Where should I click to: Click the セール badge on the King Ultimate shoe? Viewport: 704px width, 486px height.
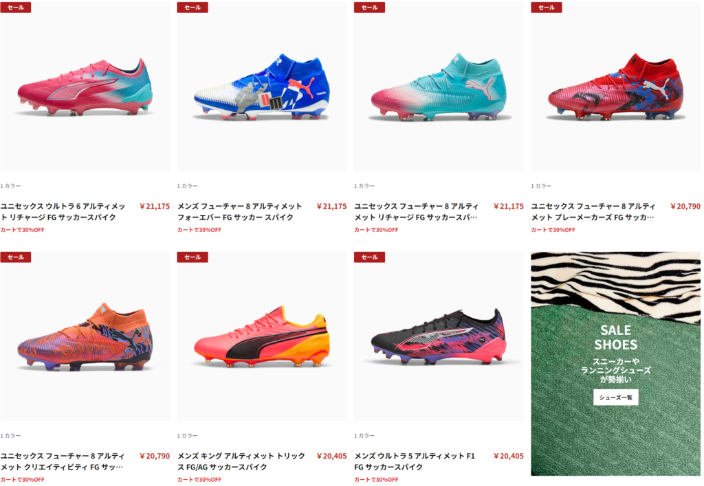tap(192, 257)
